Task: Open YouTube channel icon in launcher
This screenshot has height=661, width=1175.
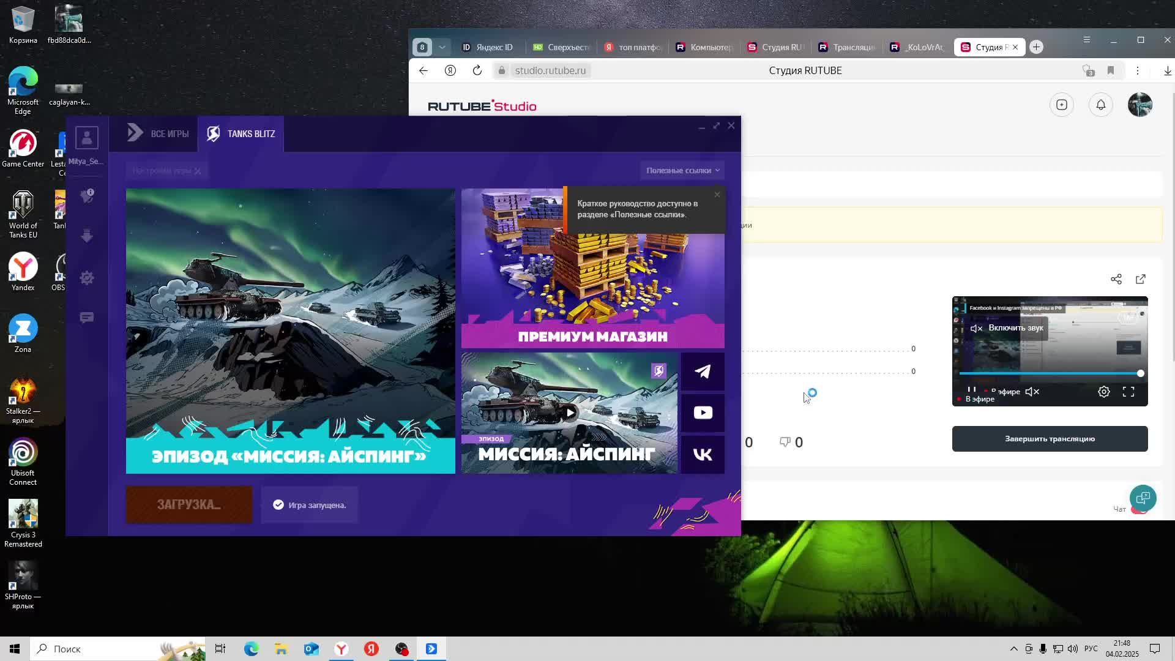Action: click(703, 413)
